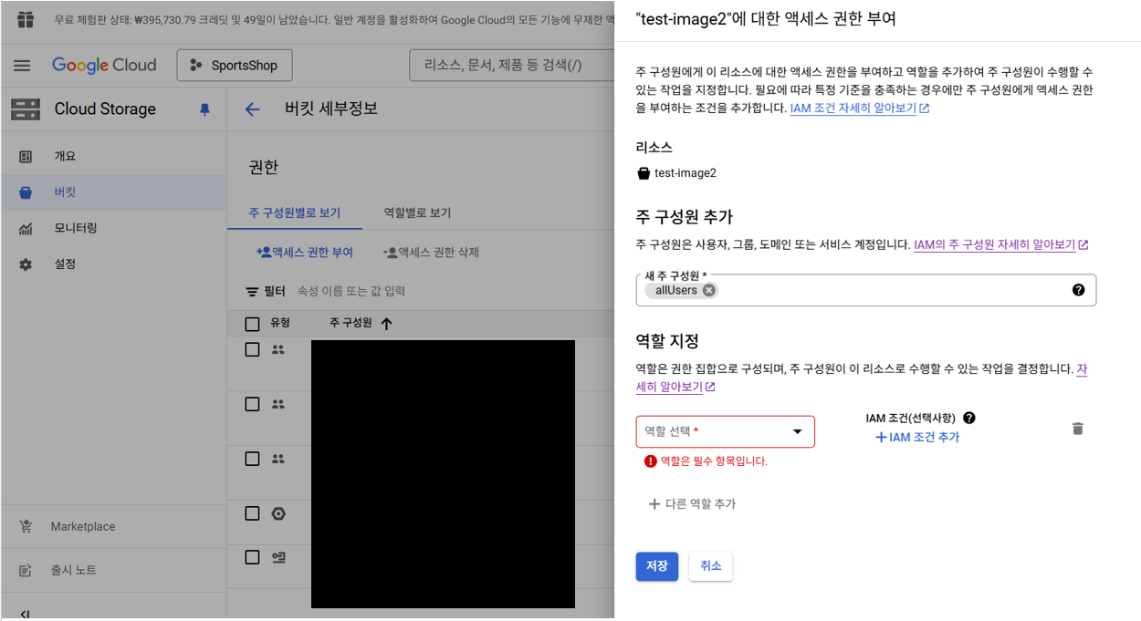
Task: Check the fifth row checkbox
Action: (x=253, y=556)
